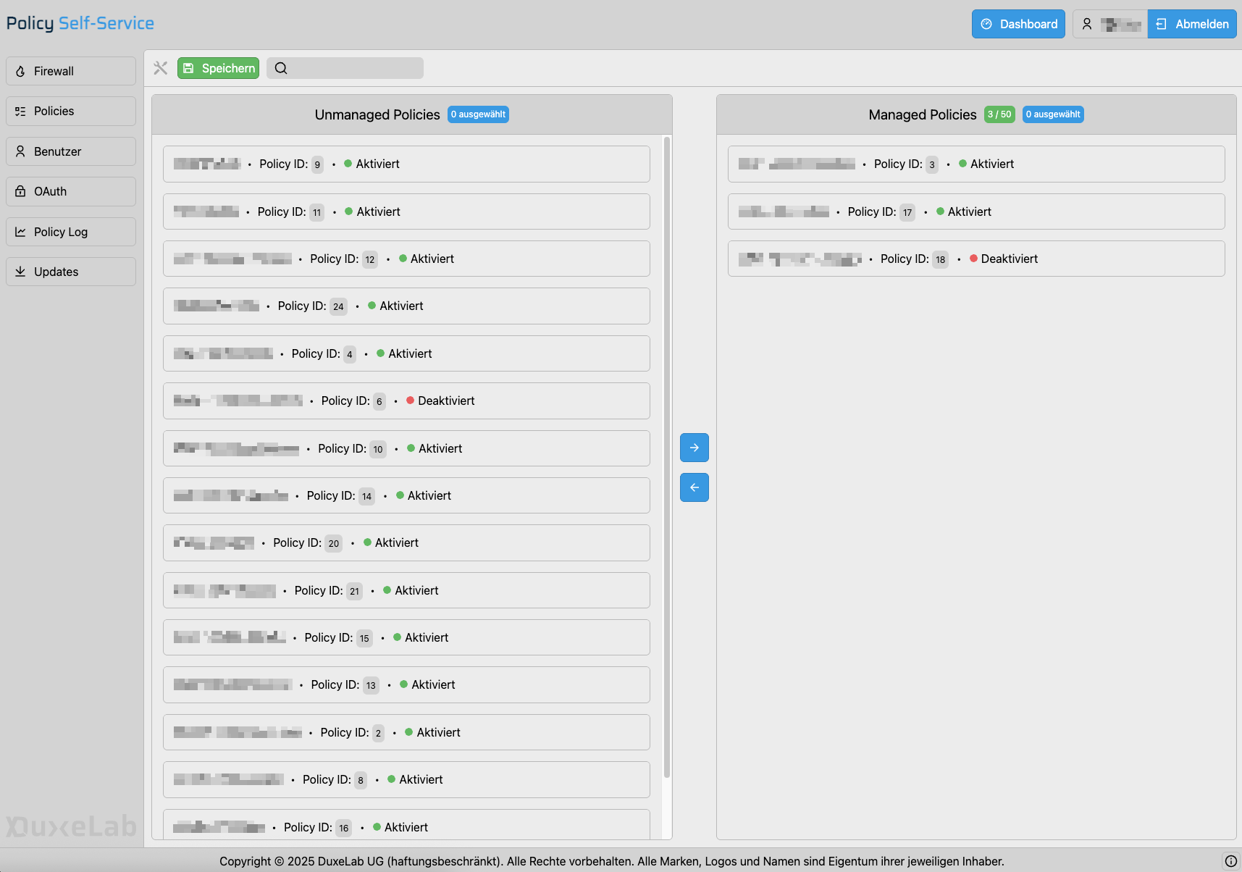Open the Firewall sidebar menu
Image resolution: width=1242 pixels, height=872 pixels.
(x=71, y=71)
